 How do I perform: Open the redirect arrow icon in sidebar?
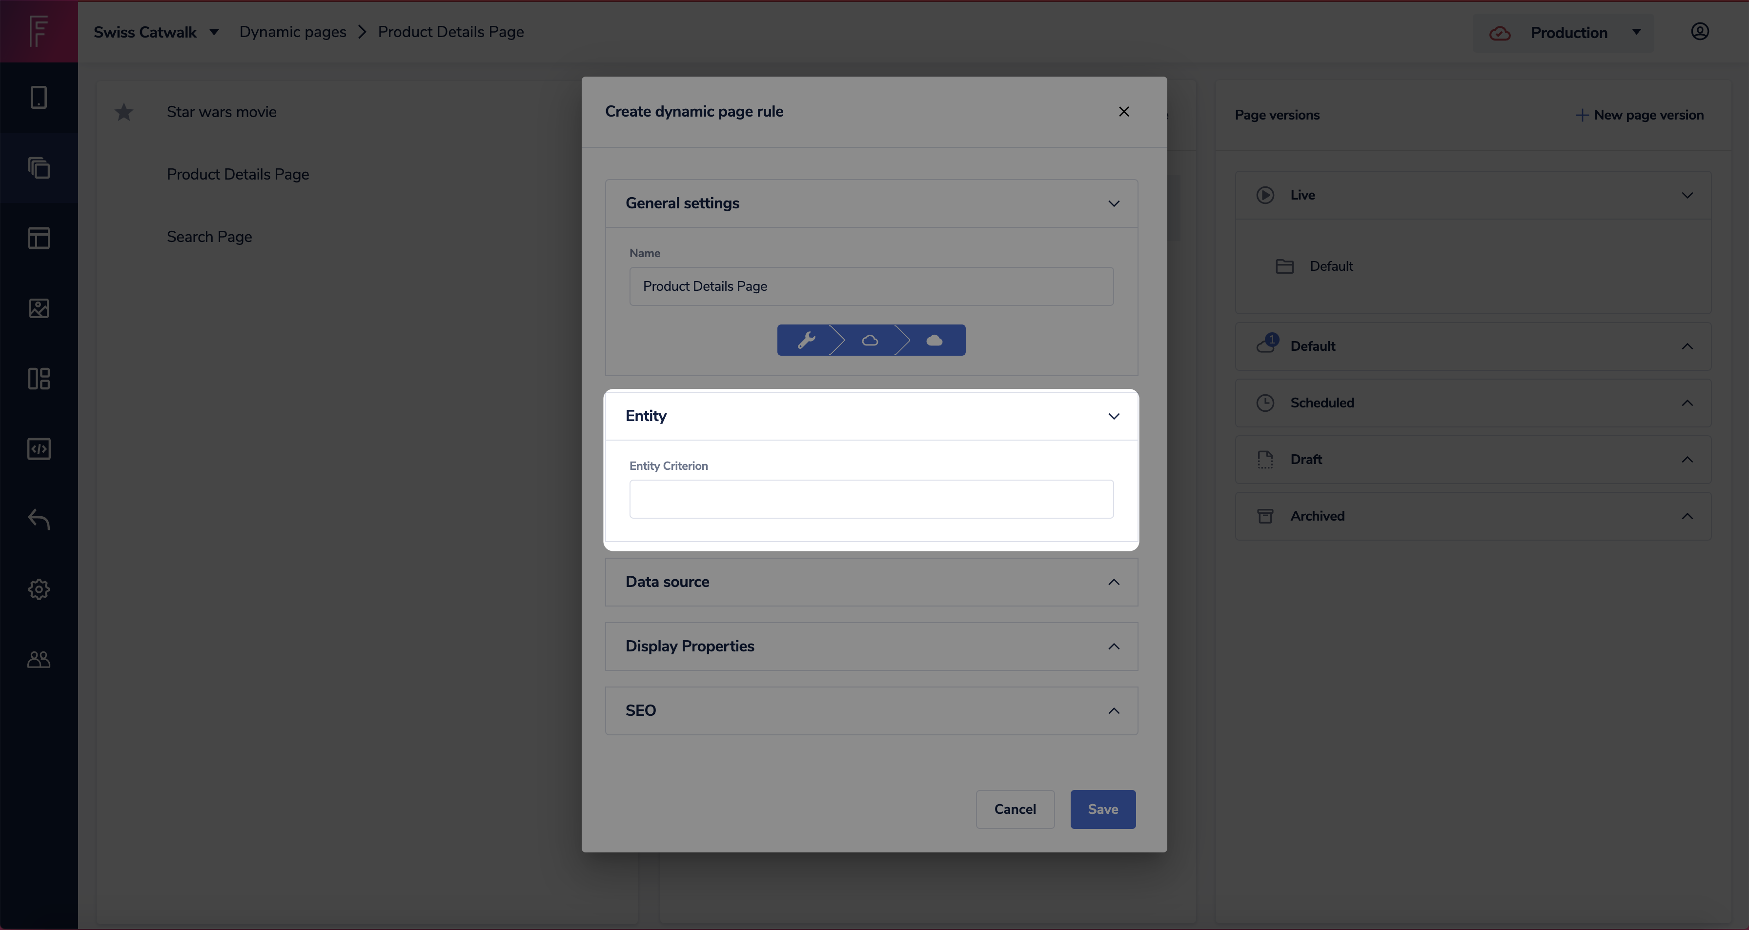coord(39,519)
